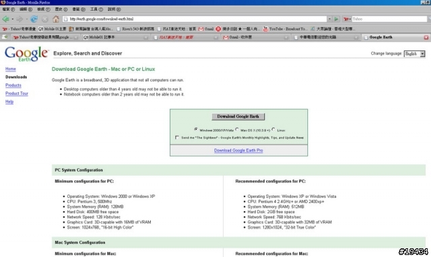Open the Yahoo bookmark in bookmarks toolbar
Image resolution: width=431 pixels, height=257 pixels.
tap(19, 29)
